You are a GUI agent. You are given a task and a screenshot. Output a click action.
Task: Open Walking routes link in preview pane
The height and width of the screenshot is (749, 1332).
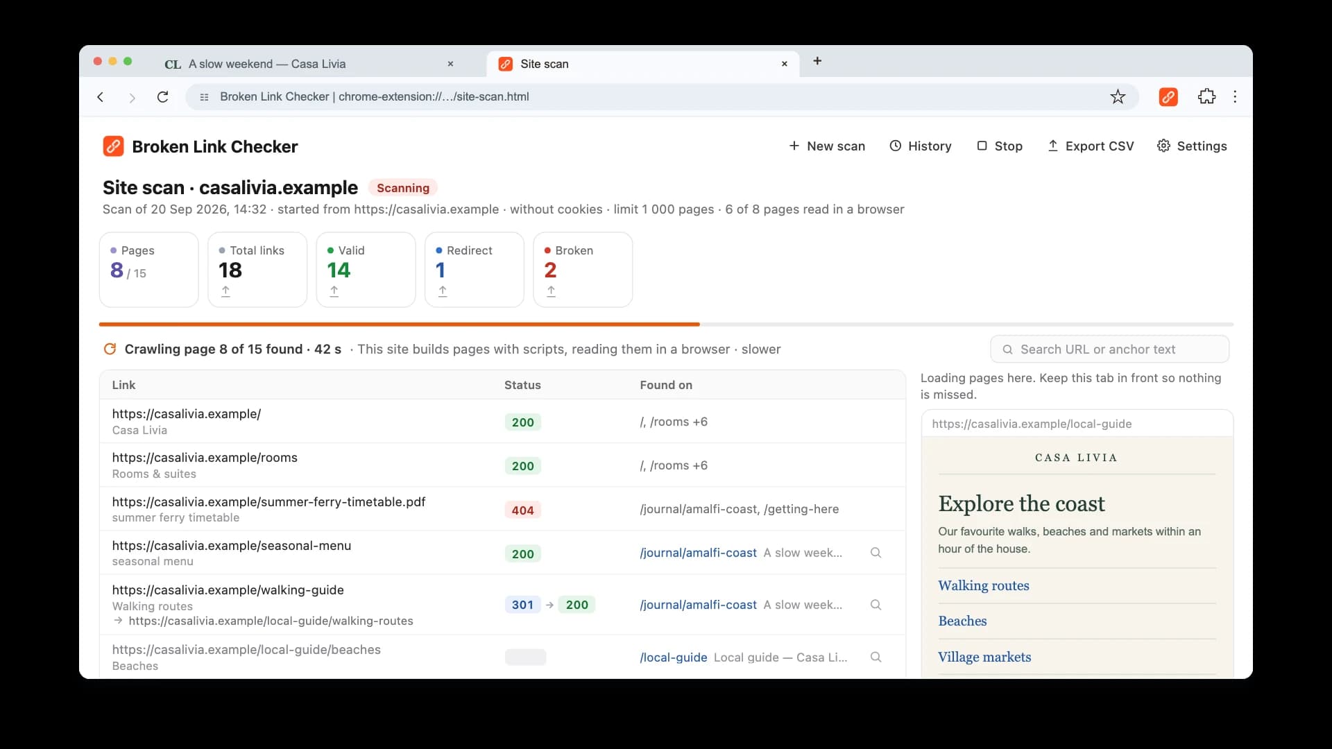click(983, 585)
